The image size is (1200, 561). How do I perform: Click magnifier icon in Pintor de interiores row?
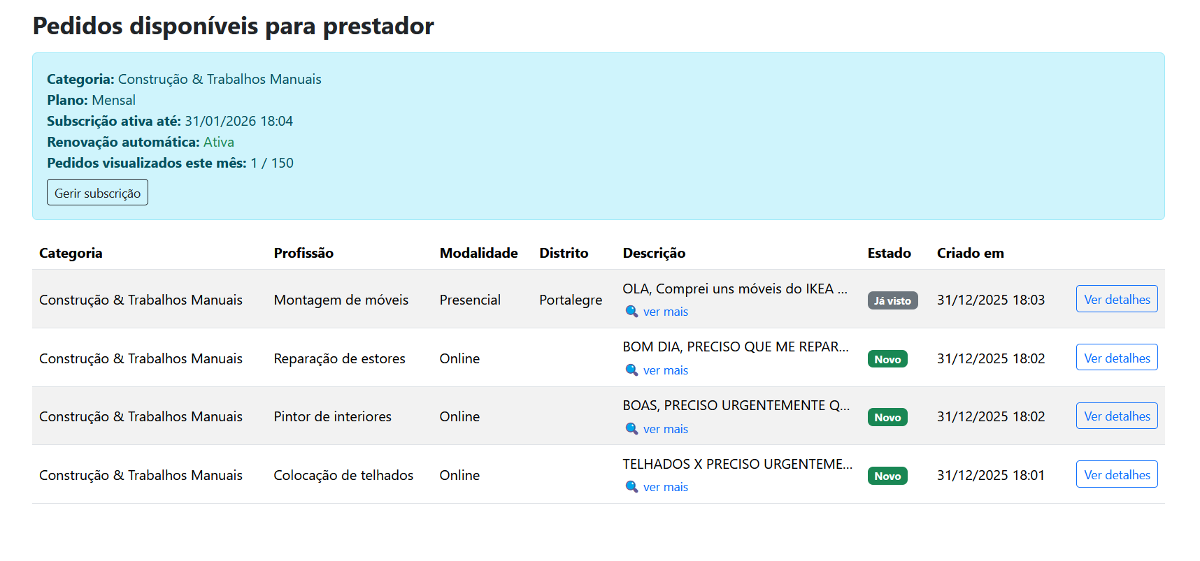pyautogui.click(x=631, y=429)
